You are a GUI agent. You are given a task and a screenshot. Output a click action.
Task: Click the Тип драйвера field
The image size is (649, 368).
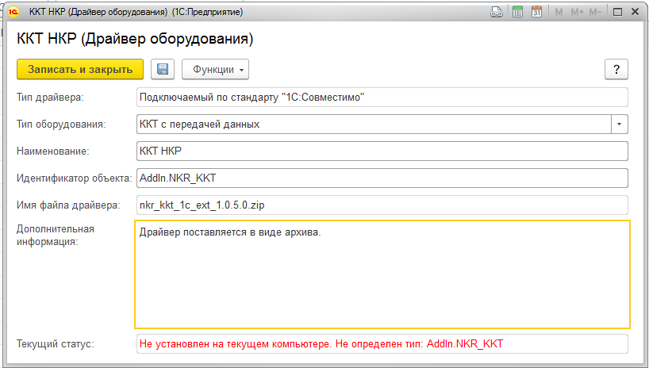[x=382, y=98]
